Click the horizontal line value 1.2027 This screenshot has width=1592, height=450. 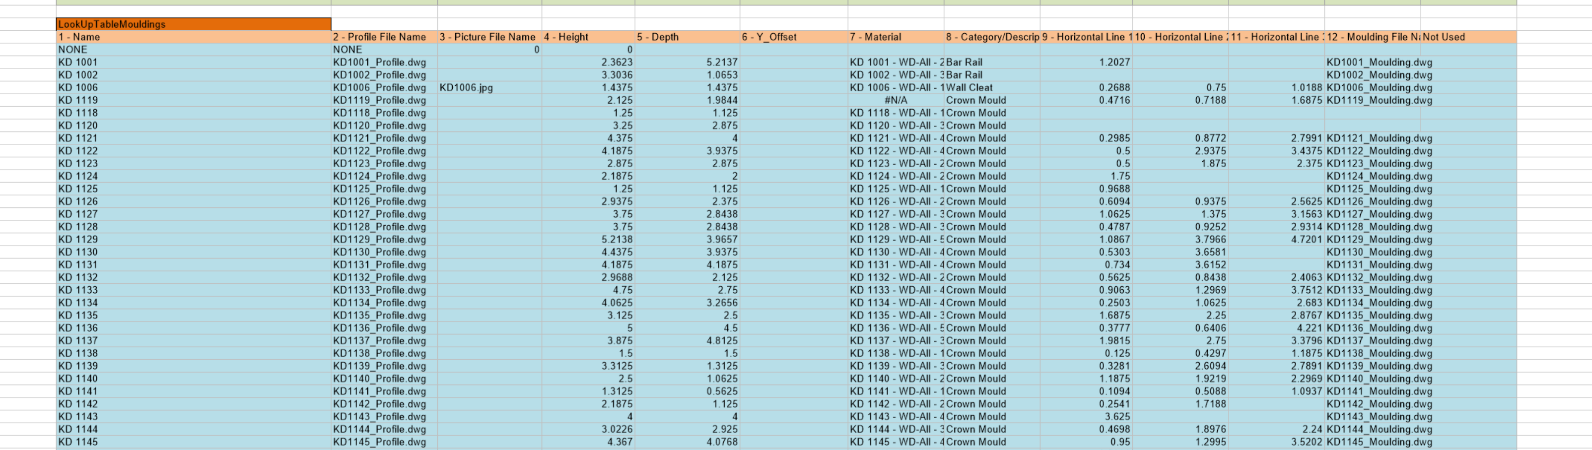tap(1087, 63)
